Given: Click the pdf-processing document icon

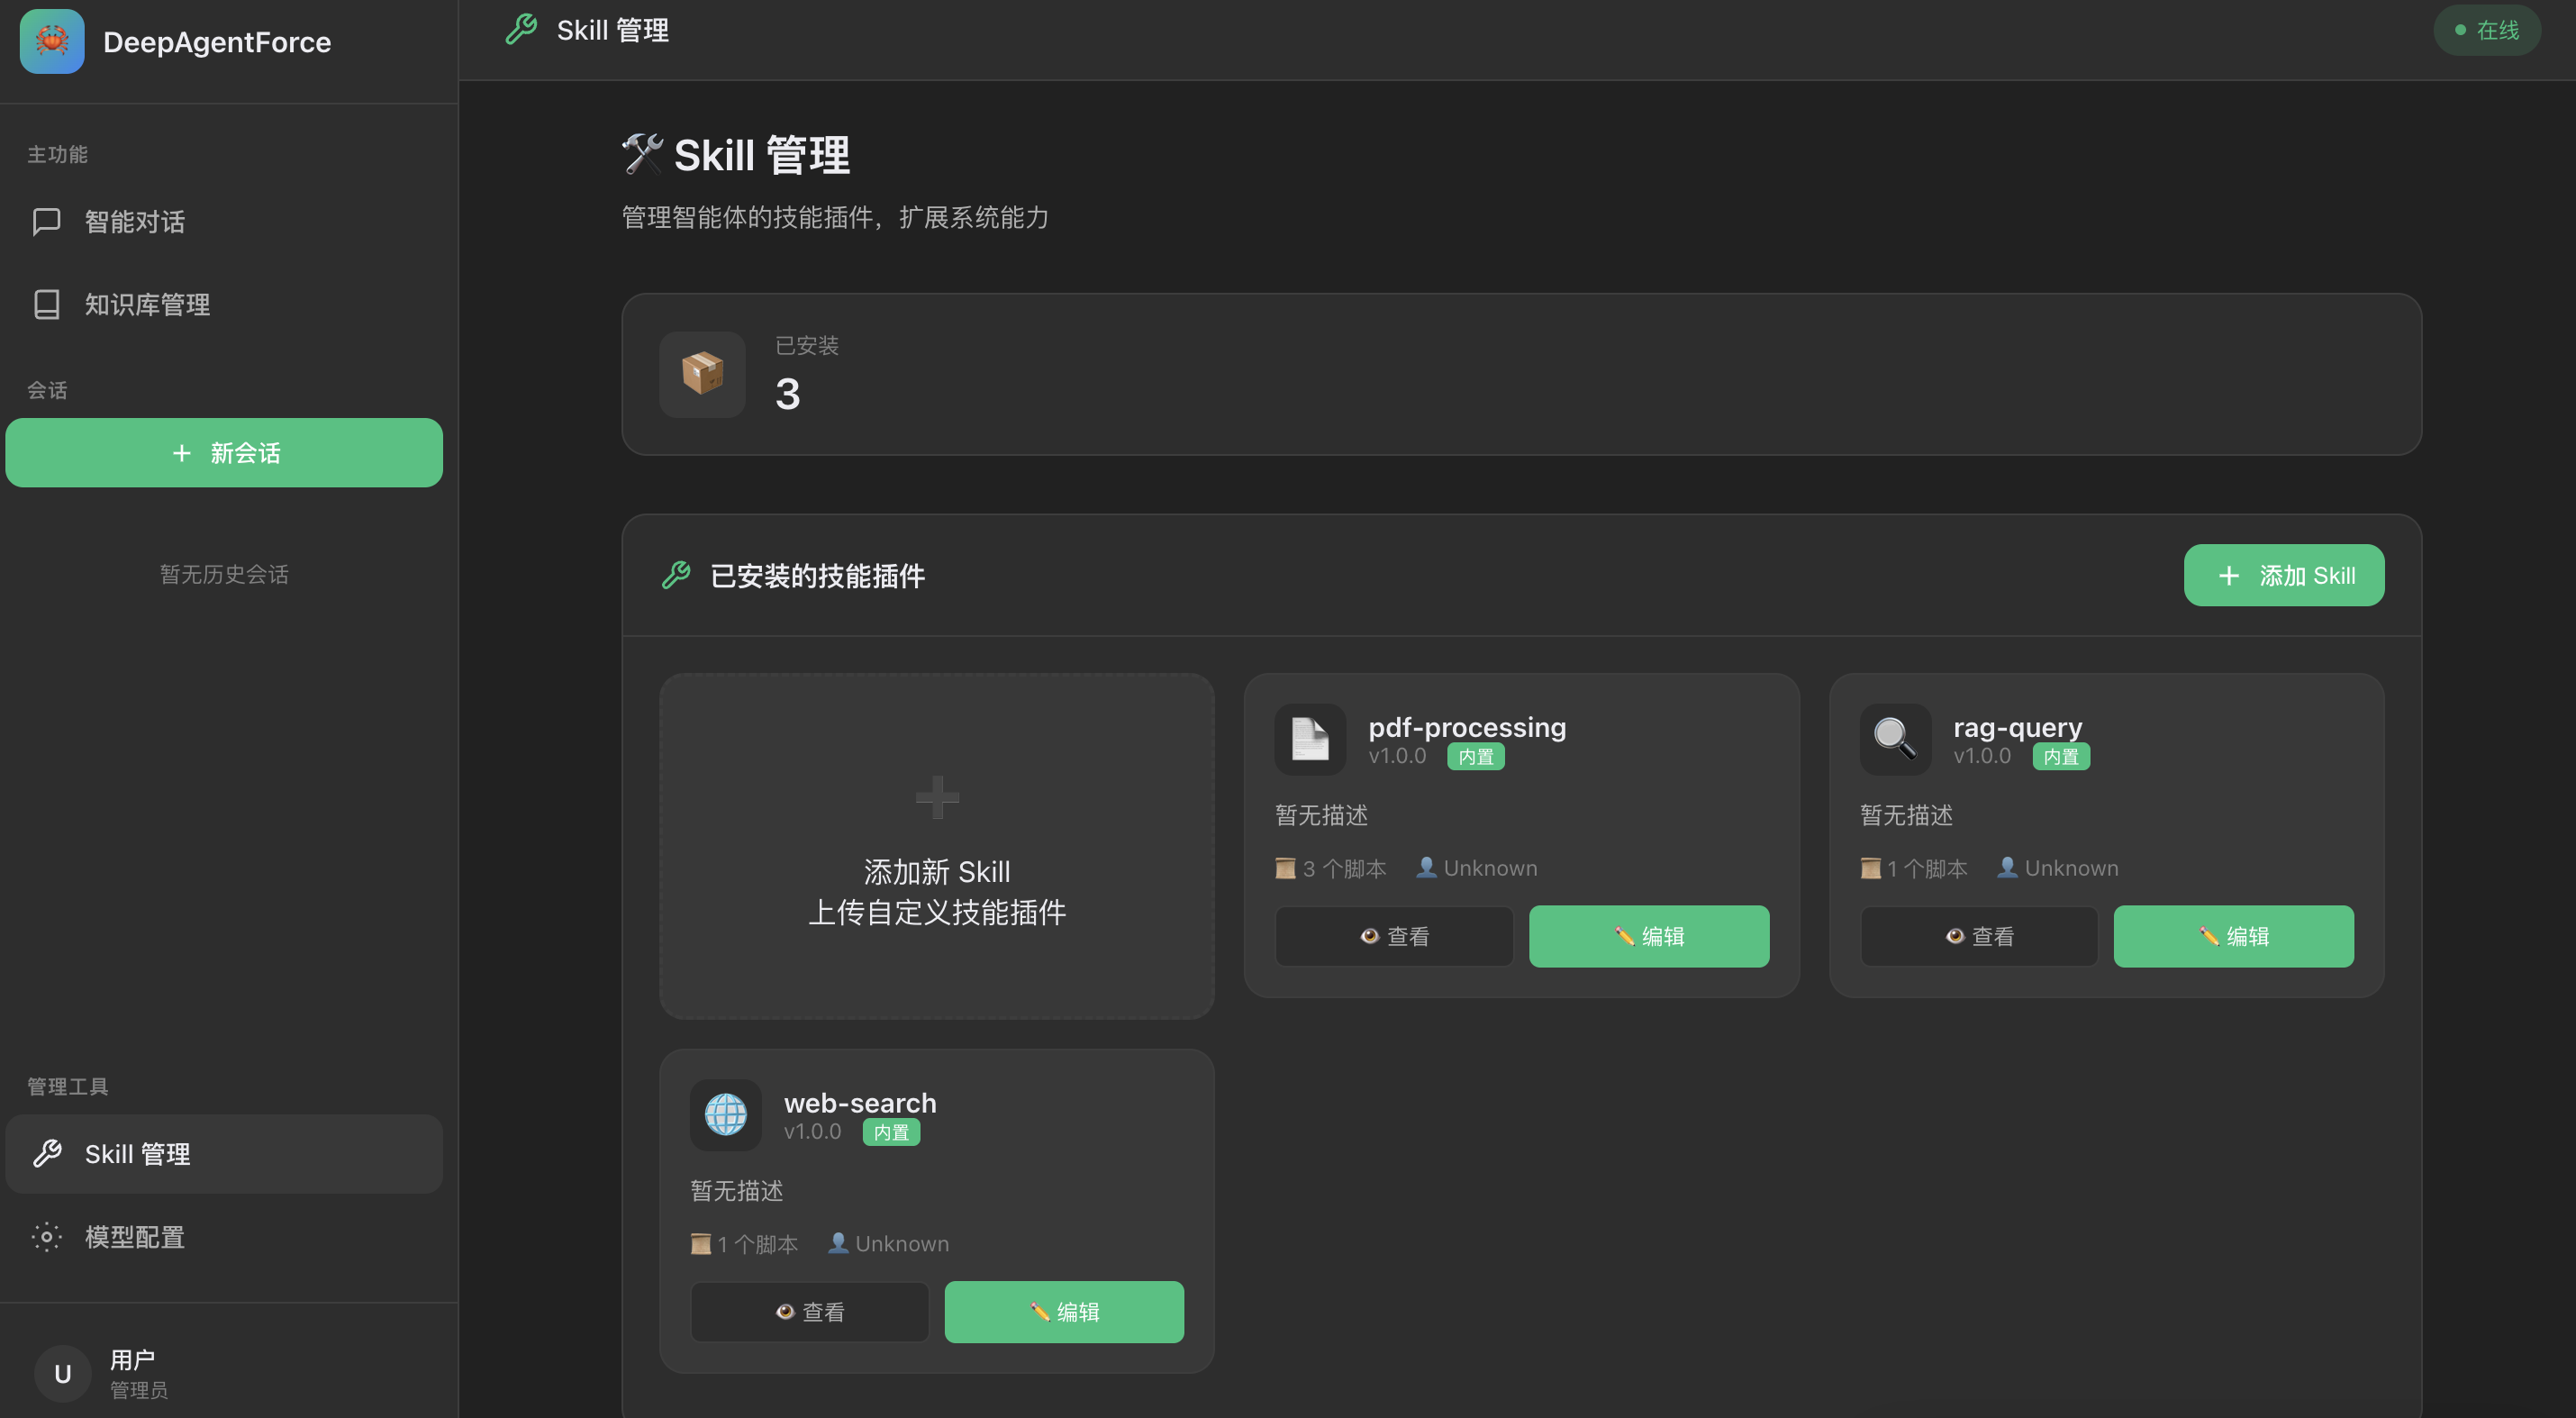Looking at the screenshot, I should pos(1310,739).
